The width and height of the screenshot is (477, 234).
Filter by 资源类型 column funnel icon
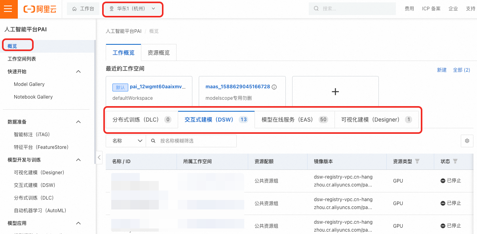click(x=417, y=162)
